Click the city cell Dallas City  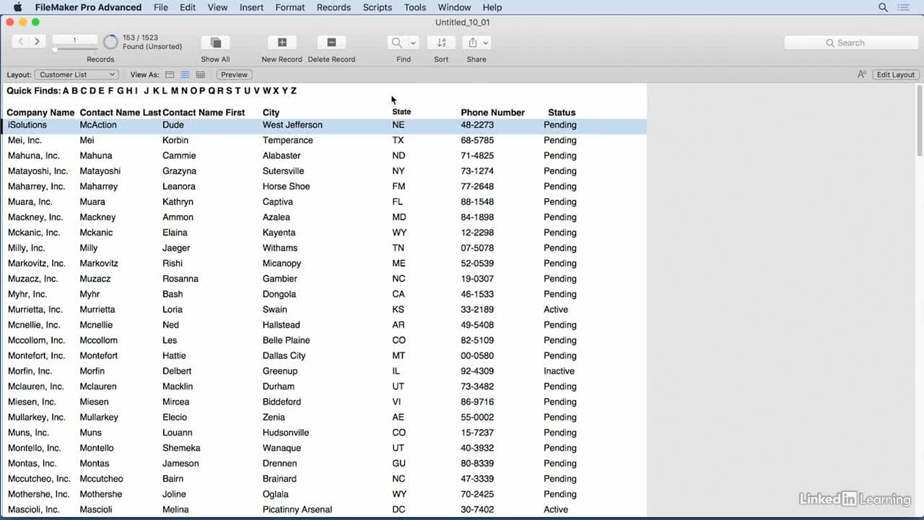pyautogui.click(x=284, y=356)
